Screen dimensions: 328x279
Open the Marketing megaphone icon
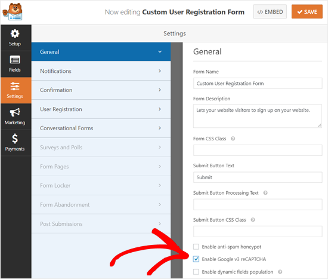tap(15, 112)
